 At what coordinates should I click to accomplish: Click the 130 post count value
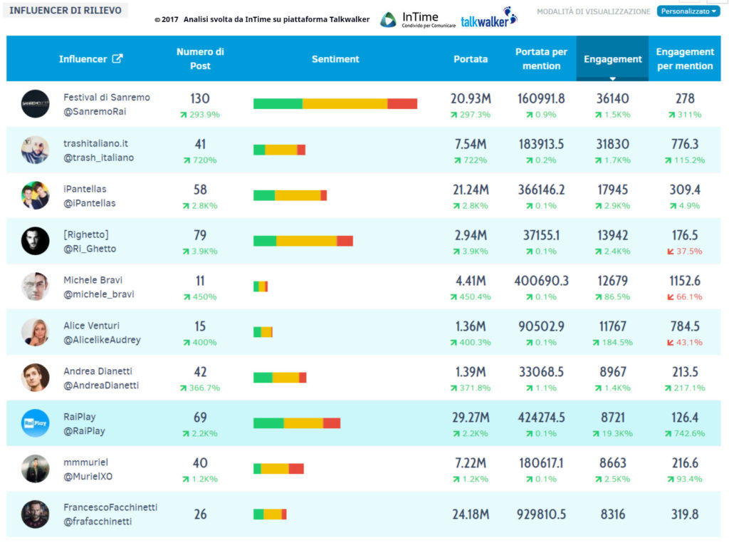[200, 98]
